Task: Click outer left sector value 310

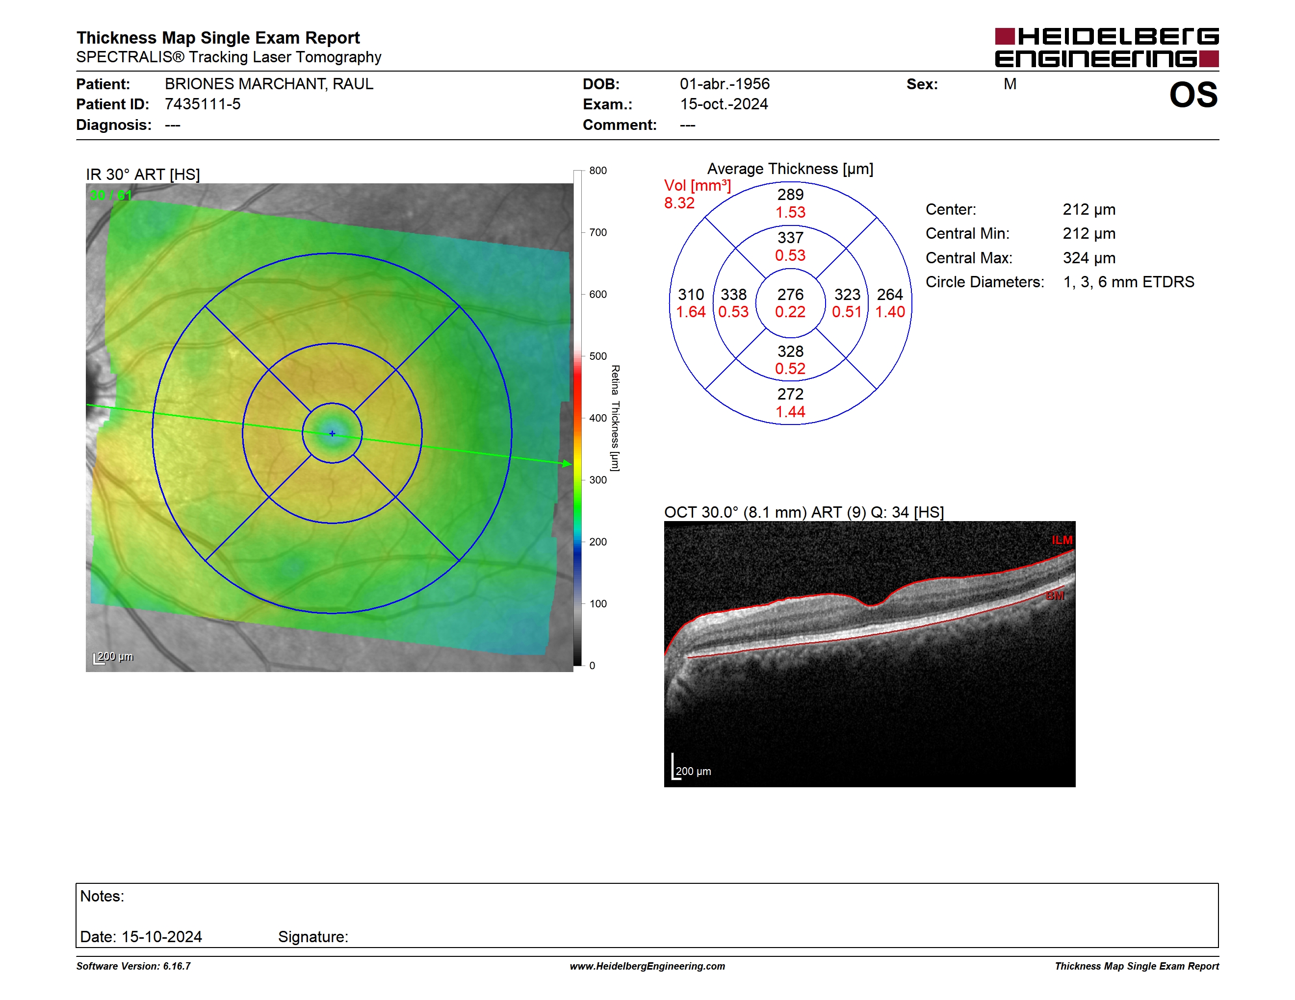Action: (691, 295)
